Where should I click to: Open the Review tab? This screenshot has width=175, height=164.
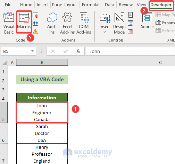[126, 5]
